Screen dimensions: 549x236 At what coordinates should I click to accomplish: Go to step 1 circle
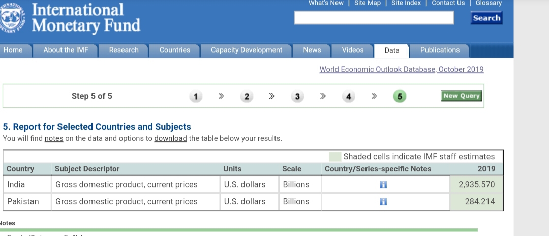pyautogui.click(x=196, y=96)
